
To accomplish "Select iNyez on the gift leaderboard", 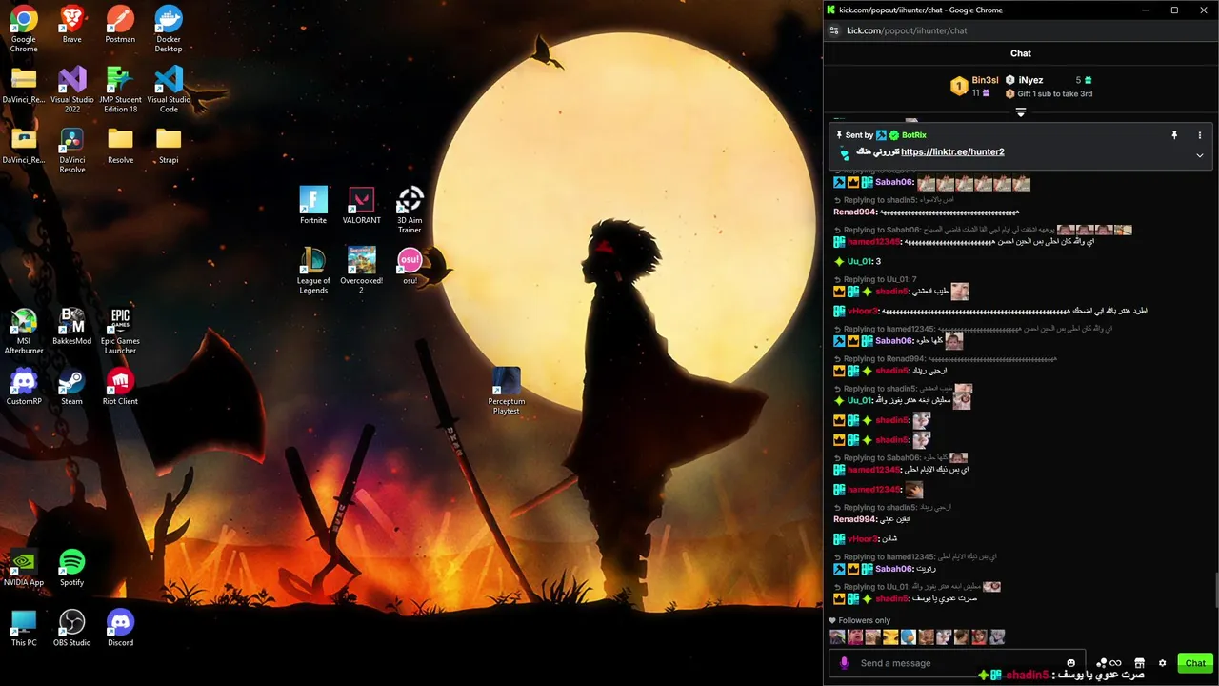I will pyautogui.click(x=1030, y=80).
